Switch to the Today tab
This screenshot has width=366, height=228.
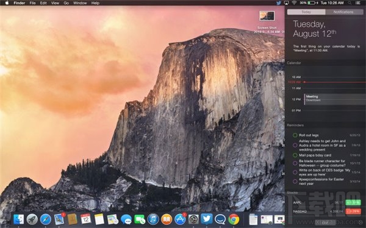(x=306, y=12)
